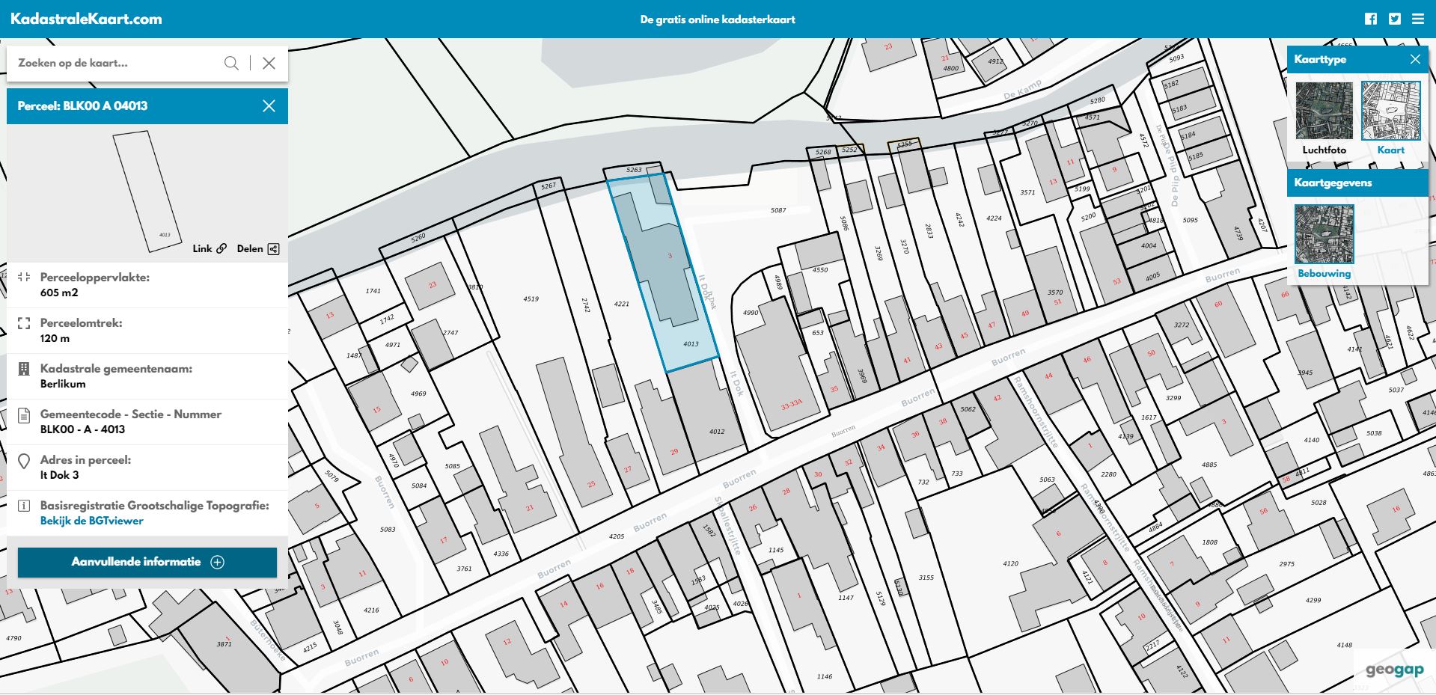
Task: Expand Aanvullende informatie section
Action: pos(147,562)
